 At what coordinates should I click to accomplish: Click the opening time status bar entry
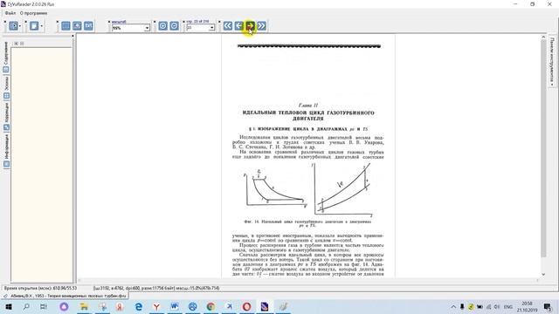40,288
